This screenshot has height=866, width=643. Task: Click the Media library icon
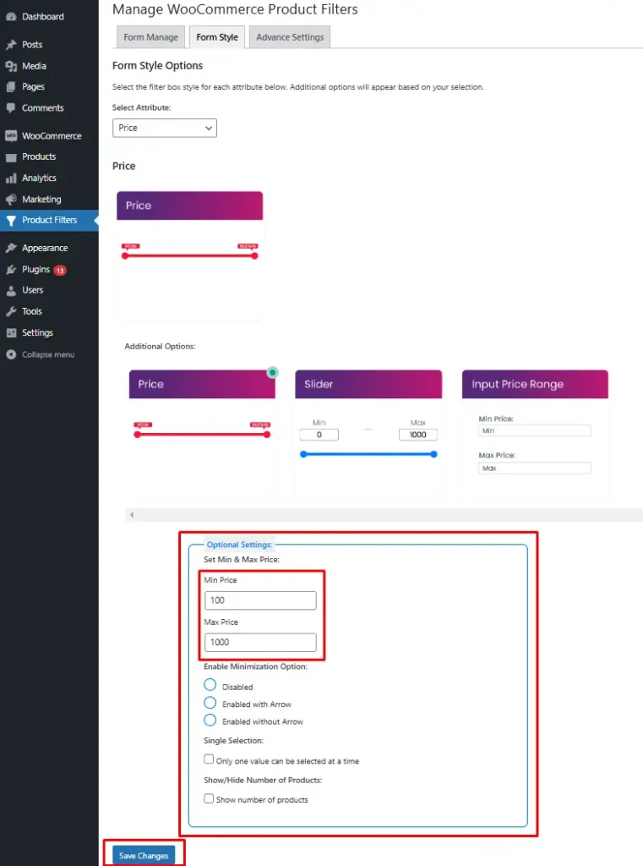11,66
